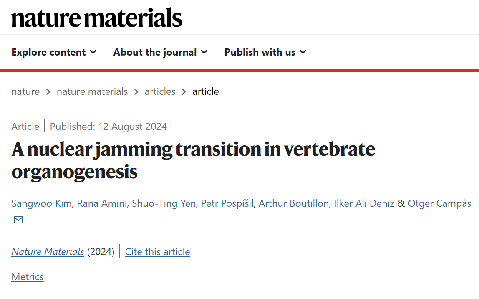Click author Arthur Boutillon
The image size is (479, 299).
coord(294,203)
